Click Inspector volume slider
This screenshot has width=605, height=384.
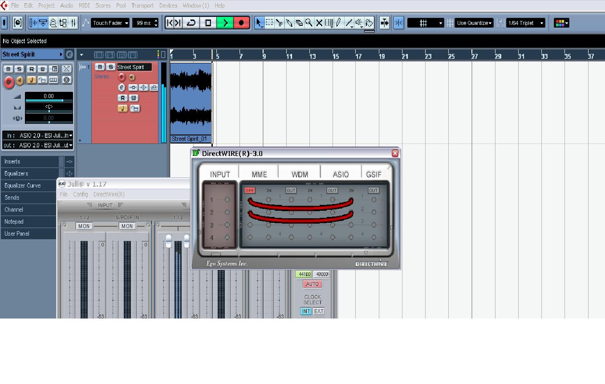click(49, 101)
